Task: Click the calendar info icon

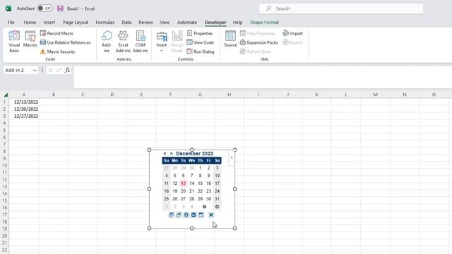Action: click(204, 207)
